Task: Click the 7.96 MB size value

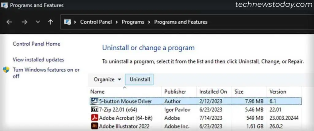Action: 254,101
